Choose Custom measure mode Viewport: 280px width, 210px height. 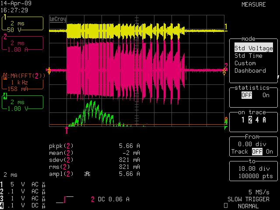coord(245,63)
